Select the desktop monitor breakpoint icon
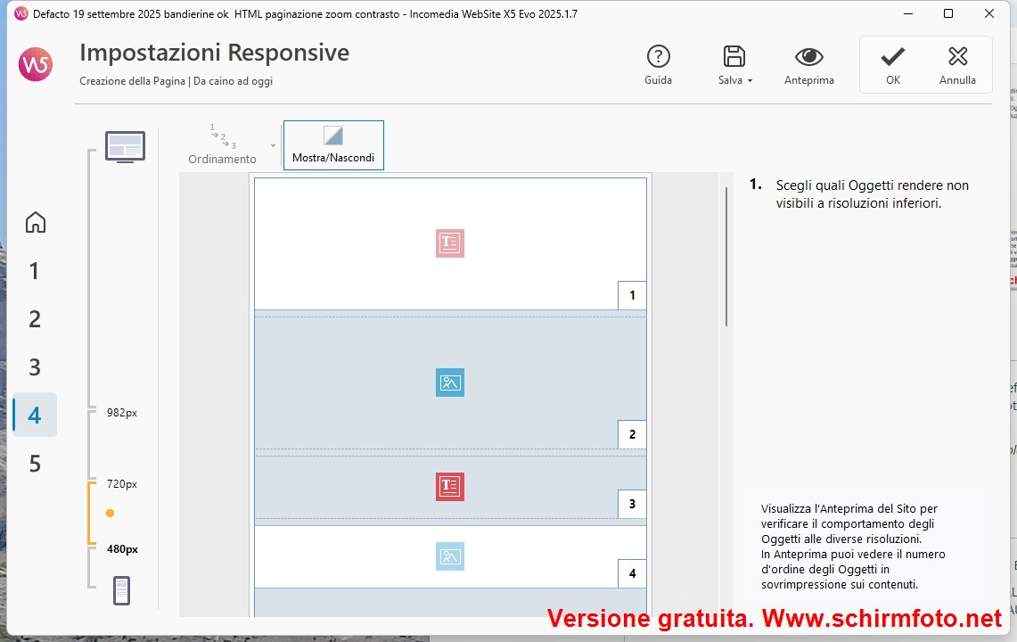The width and height of the screenshot is (1017, 642). tap(125, 146)
